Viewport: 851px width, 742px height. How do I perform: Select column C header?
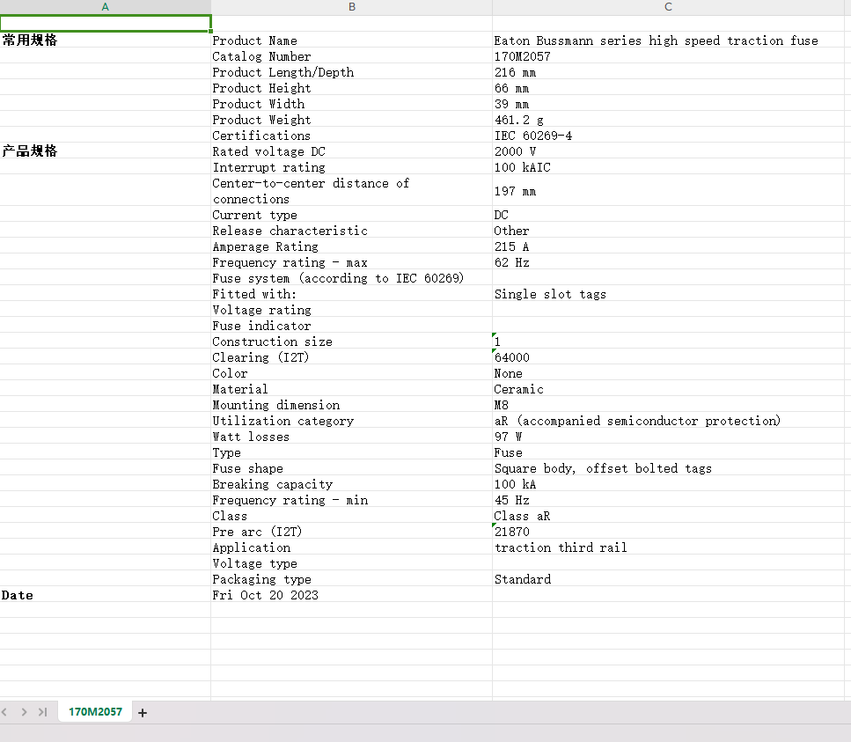(668, 7)
